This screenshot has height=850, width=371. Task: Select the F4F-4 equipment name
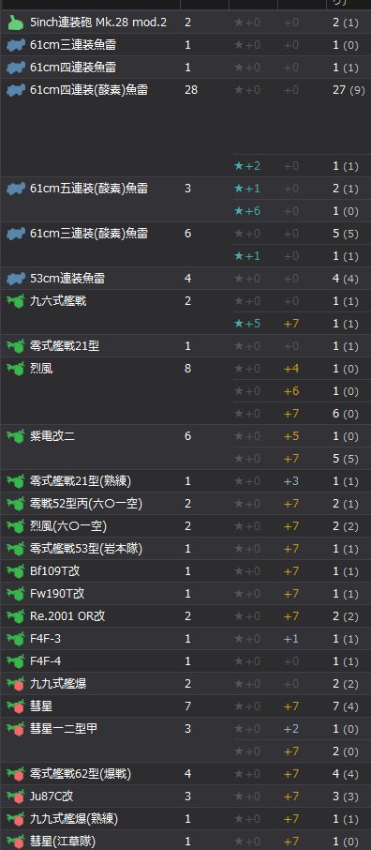coord(46,660)
